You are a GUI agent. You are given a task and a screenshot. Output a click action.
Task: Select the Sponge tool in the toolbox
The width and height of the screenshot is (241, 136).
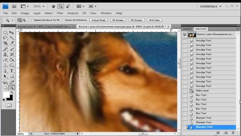coord(12,65)
